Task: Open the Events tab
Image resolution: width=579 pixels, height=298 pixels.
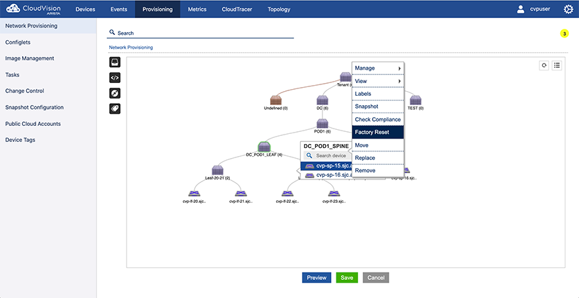Action: click(119, 9)
